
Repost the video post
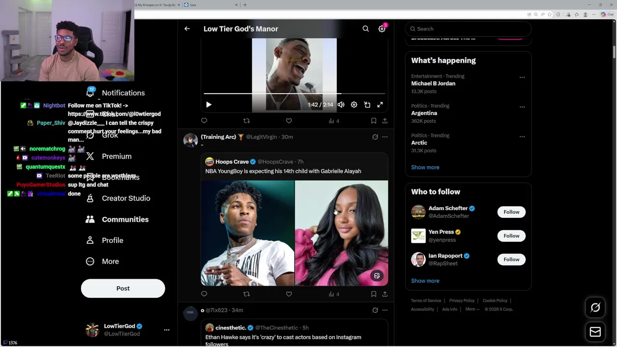[246, 121]
